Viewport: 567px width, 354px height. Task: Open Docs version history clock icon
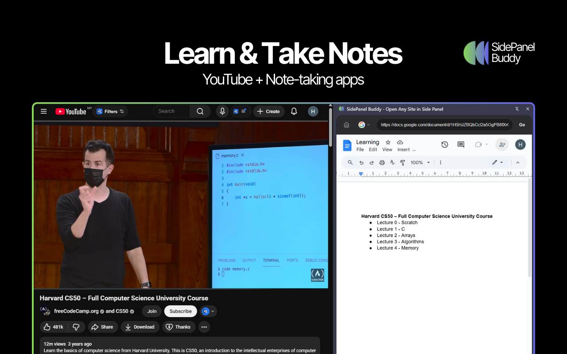click(445, 145)
